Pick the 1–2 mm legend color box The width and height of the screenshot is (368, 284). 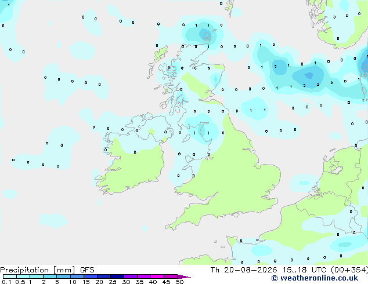pyautogui.click(x=37, y=276)
